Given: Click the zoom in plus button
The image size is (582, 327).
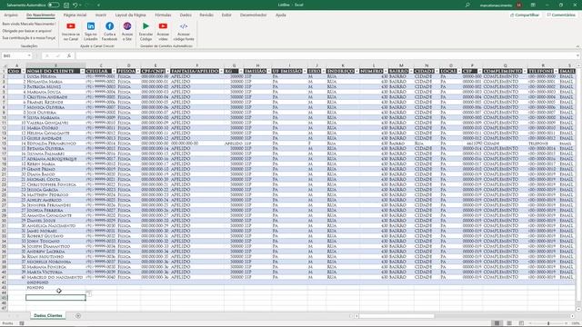Looking at the screenshot, I should pos(567,323).
